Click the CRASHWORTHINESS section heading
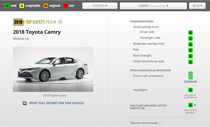210x127 pixels. pyautogui.click(x=142, y=21)
